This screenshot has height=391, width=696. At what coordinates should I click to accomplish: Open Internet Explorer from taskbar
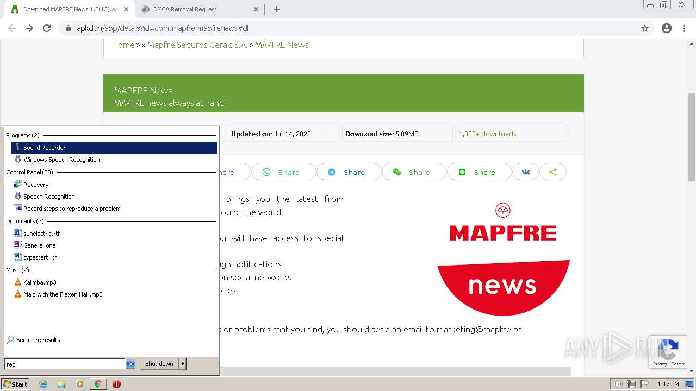(43, 384)
